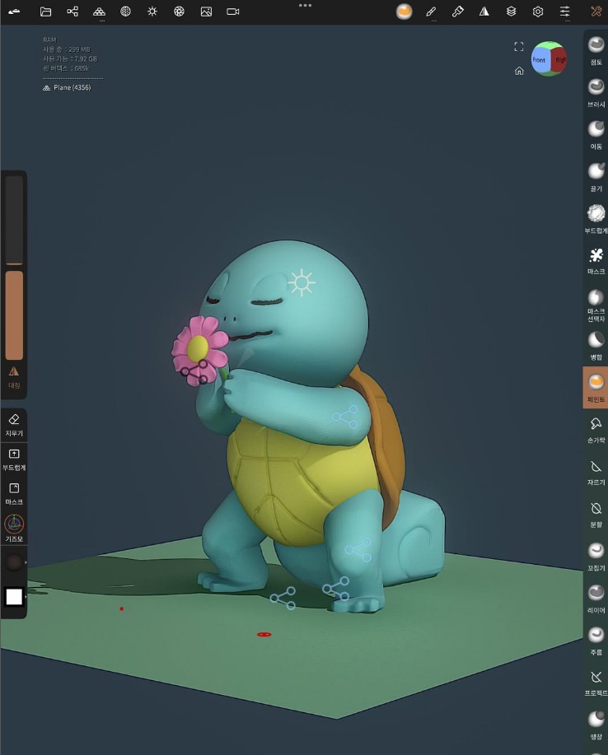Open the material globe menu
This screenshot has width=608, height=755.
[x=126, y=12]
